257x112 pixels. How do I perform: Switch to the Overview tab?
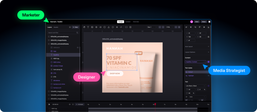(136, 22)
